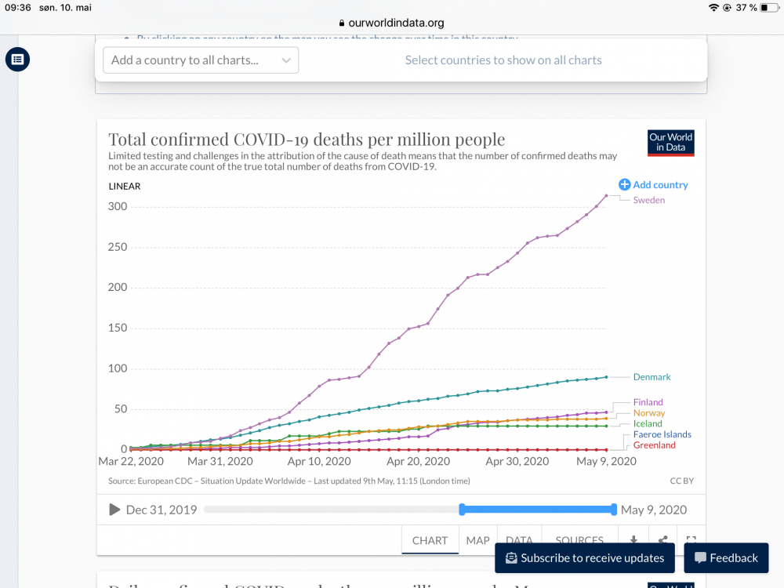Switch to the SOURCES tab
This screenshot has width=784, height=588.
579,540
